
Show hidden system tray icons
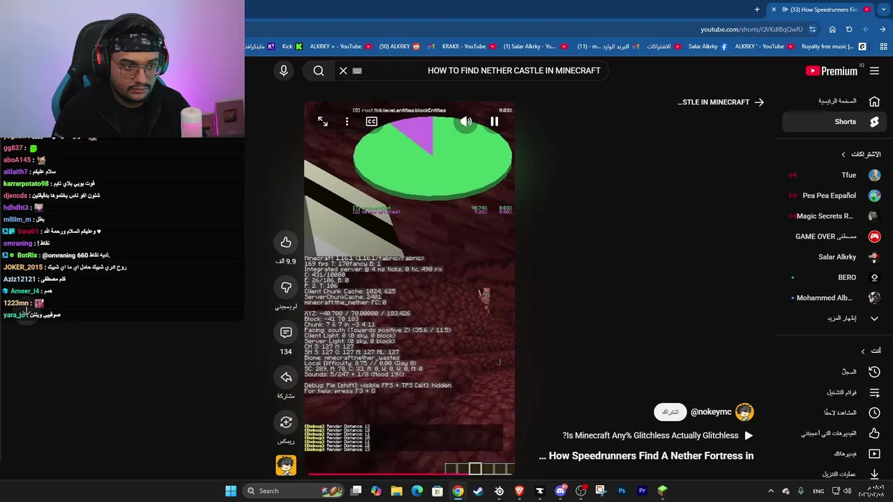[771, 491]
